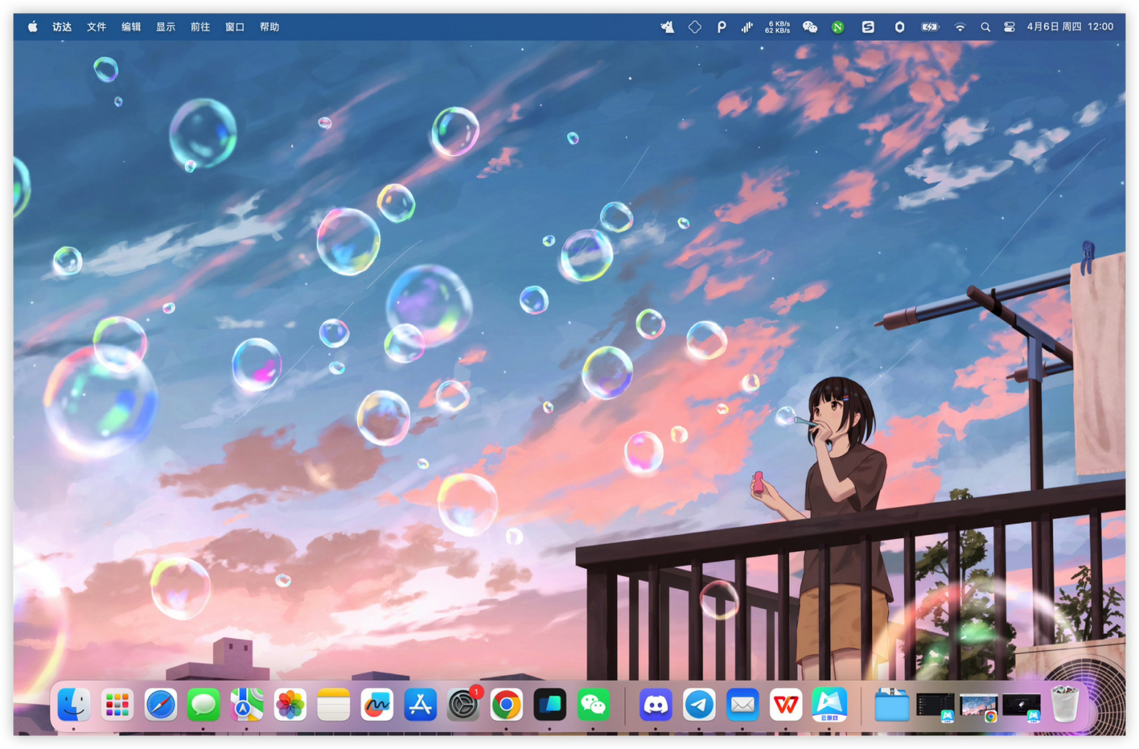
Task: Restore the first minimized dark window thumbnail
Action: (x=935, y=706)
